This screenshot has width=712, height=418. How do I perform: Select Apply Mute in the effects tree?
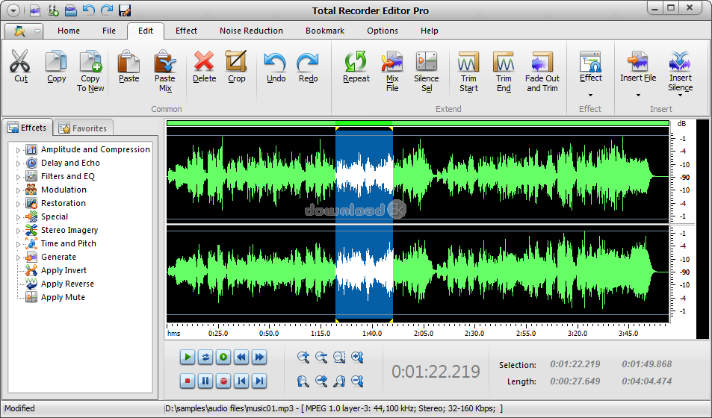coord(63,297)
